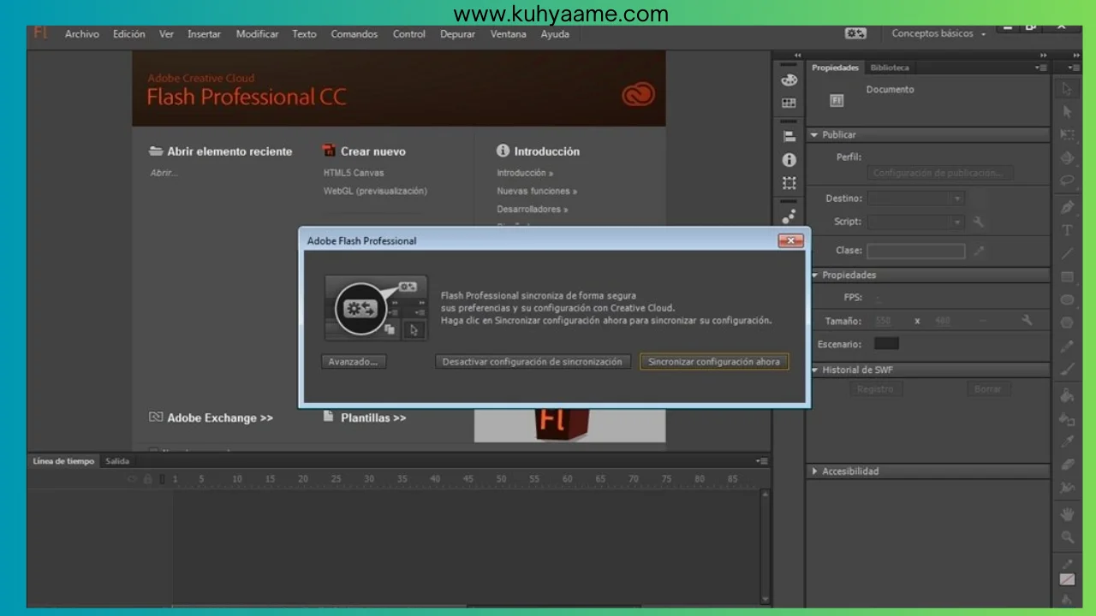The image size is (1096, 616).
Task: Select the Selection arrow tool
Action: click(1067, 88)
